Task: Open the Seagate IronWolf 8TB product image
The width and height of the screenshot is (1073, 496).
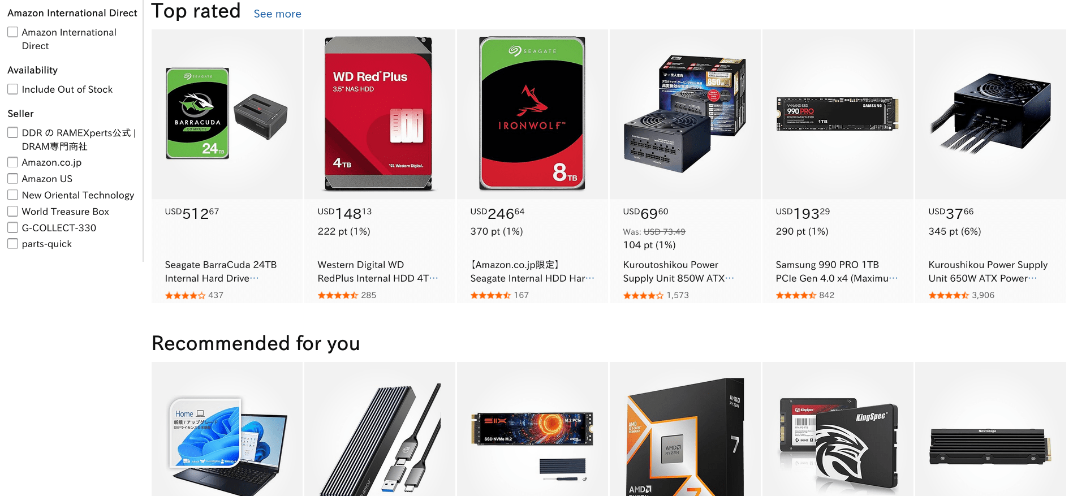Action: (532, 114)
